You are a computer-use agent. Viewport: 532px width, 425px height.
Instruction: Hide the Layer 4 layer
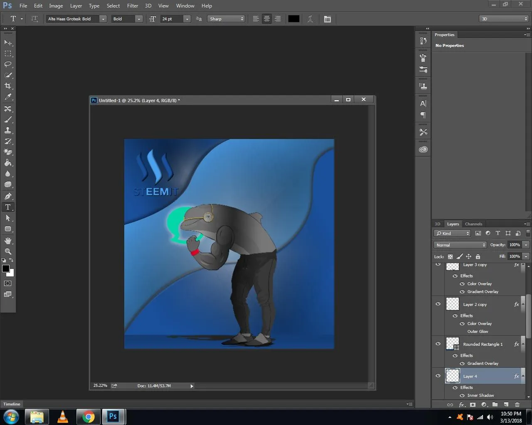pyautogui.click(x=438, y=376)
